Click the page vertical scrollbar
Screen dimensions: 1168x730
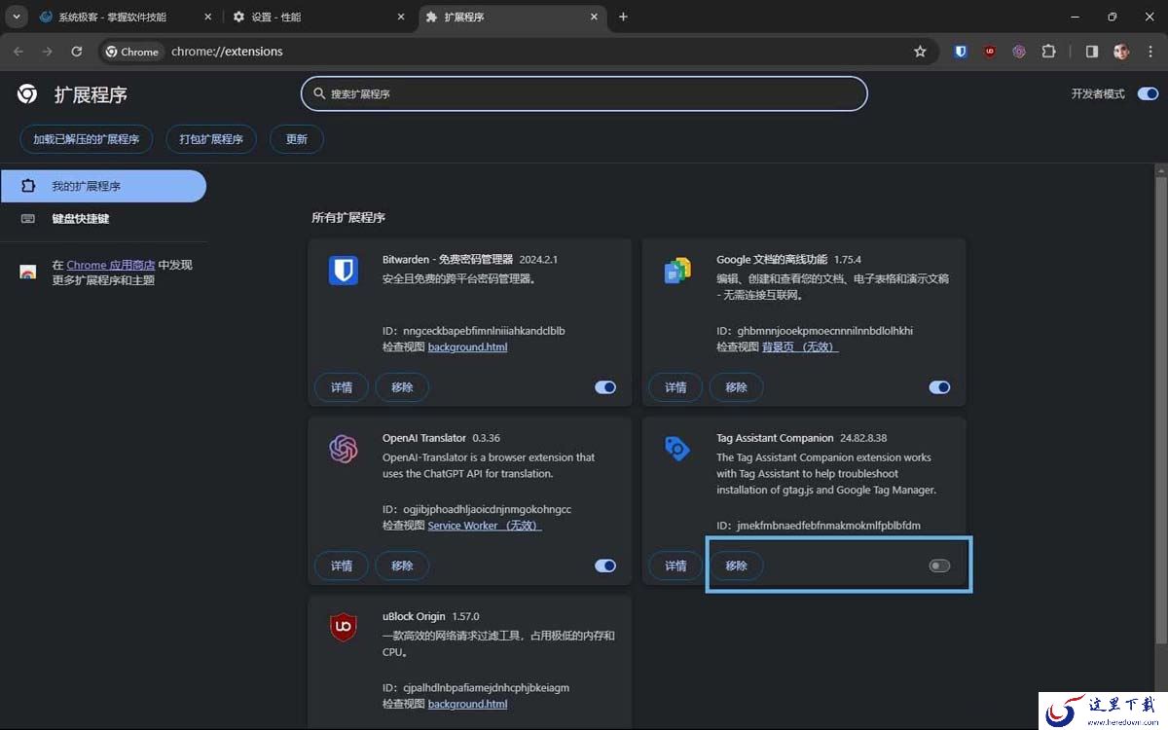[1160, 409]
